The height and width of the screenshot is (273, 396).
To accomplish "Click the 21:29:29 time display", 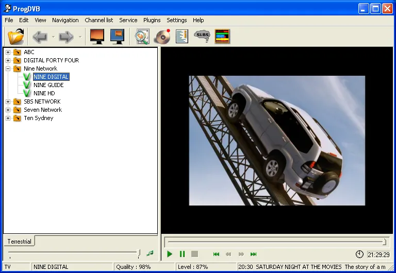I will [x=378, y=254].
